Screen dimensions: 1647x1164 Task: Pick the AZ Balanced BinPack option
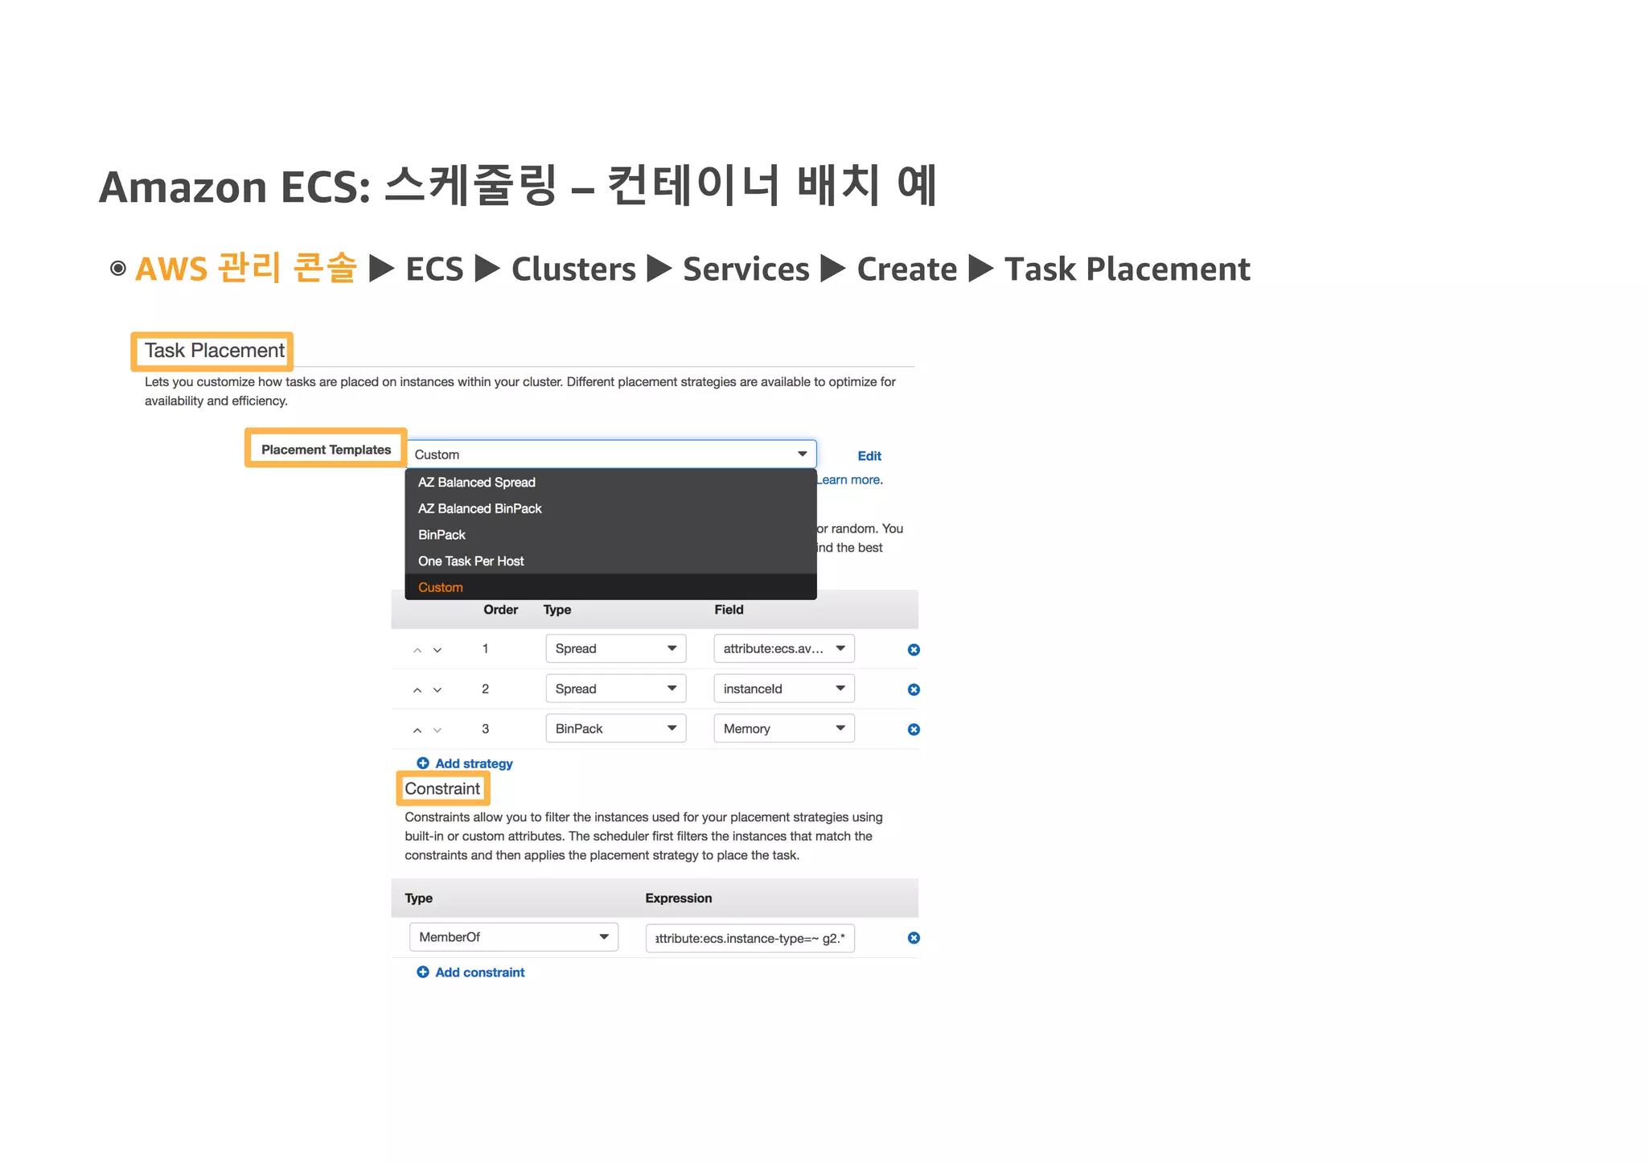point(480,509)
